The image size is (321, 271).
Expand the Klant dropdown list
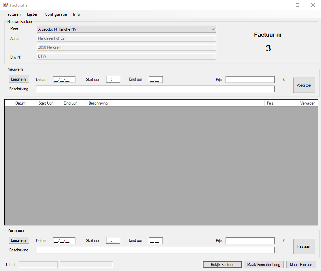pos(213,29)
